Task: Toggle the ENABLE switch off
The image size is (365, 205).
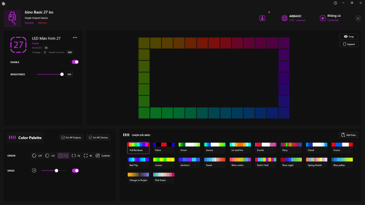Action: 75,62
